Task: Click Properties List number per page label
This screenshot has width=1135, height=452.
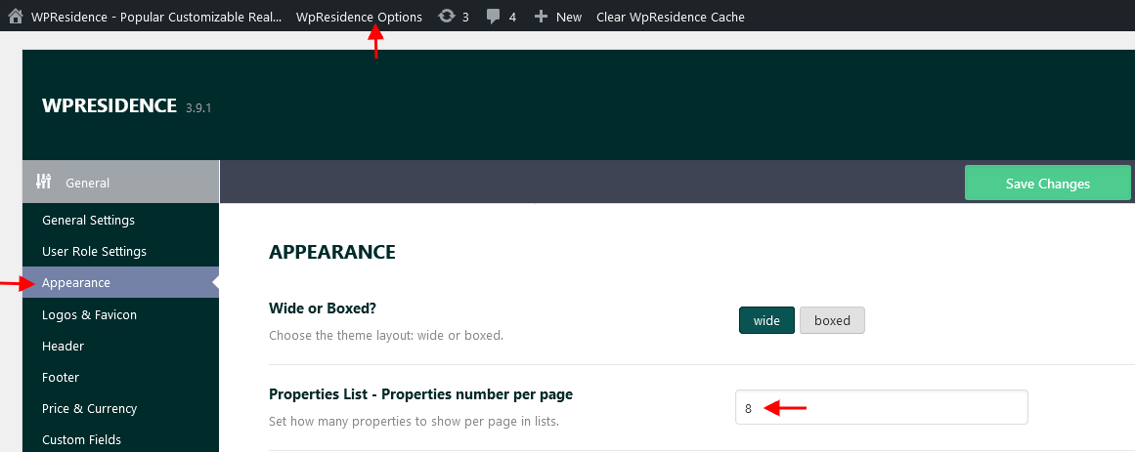Action: 420,394
